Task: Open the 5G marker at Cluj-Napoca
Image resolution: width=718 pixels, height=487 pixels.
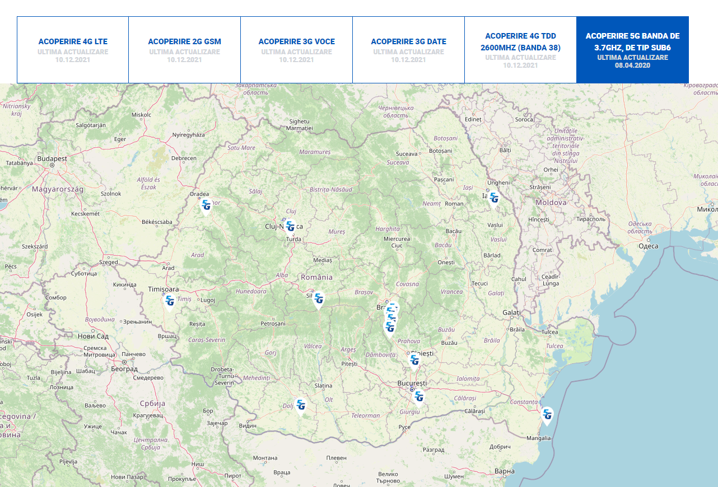Action: click(x=290, y=226)
